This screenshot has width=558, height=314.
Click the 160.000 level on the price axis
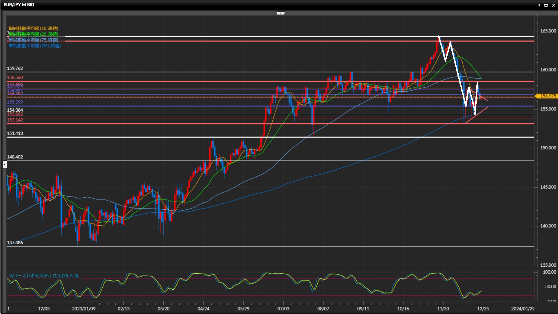click(x=548, y=70)
